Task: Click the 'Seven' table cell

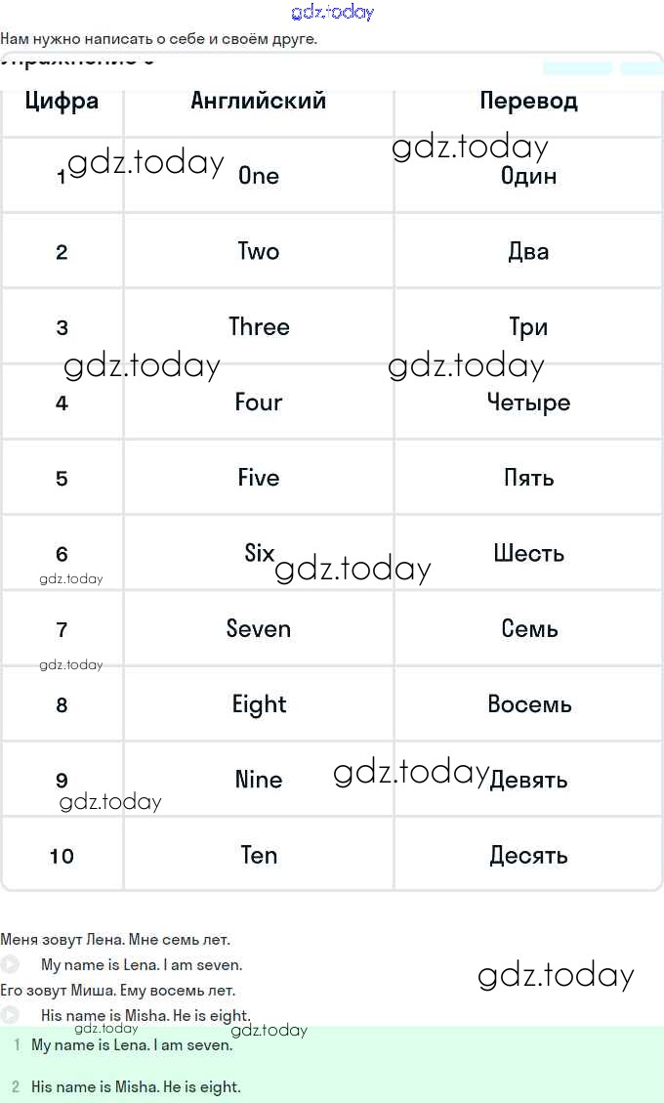Action: click(x=259, y=628)
